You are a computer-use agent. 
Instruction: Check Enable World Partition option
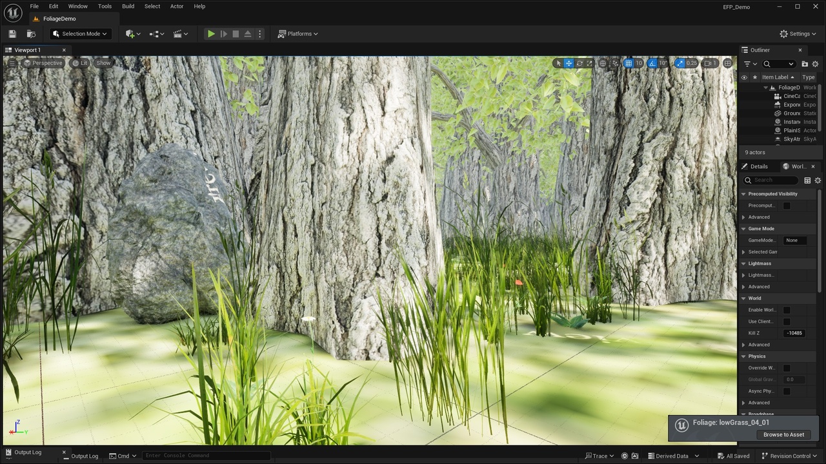pyautogui.click(x=787, y=310)
